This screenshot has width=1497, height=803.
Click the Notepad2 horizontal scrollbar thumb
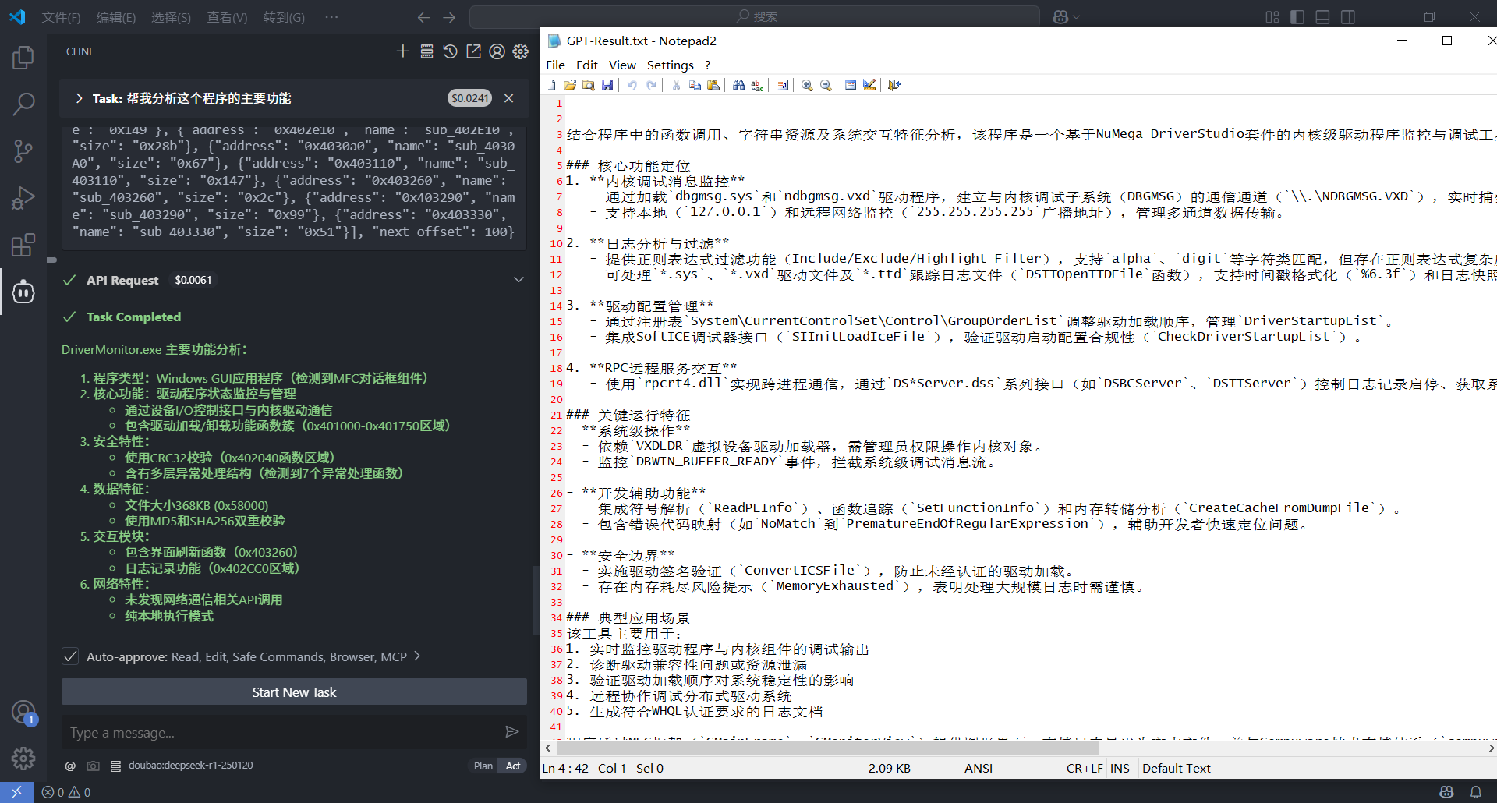[826, 748]
